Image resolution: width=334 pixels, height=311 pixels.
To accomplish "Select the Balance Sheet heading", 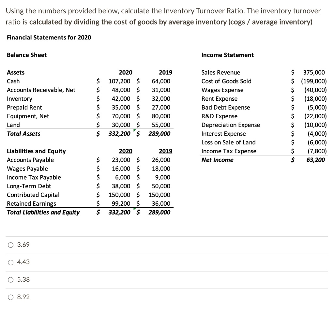I will (x=27, y=55).
